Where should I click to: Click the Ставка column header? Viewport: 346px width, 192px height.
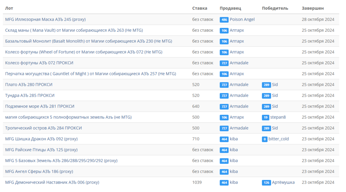coord(200,8)
